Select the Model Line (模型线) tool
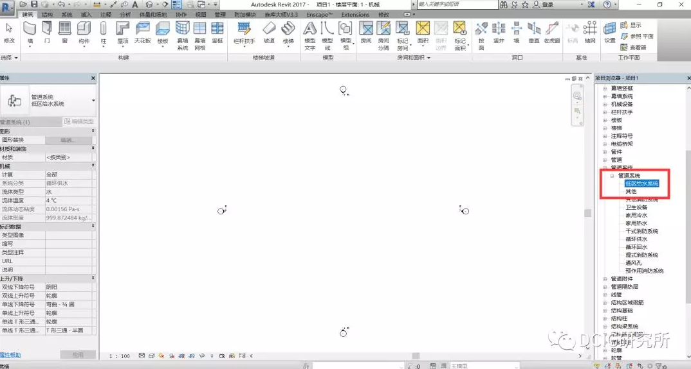This screenshot has width=691, height=369. point(327,36)
